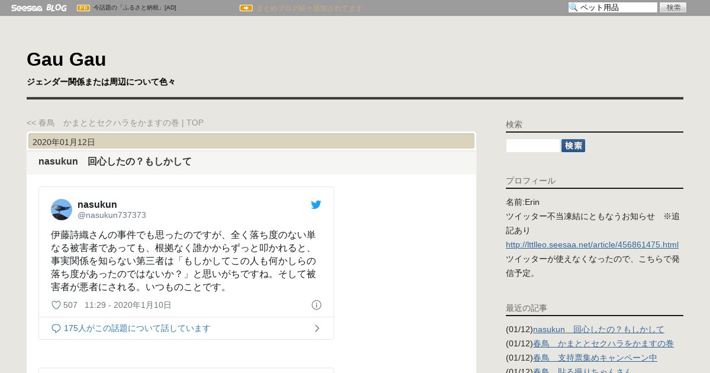Open recent article nasukun 回心したの？もしかして
This screenshot has height=373, width=710.
point(599,329)
